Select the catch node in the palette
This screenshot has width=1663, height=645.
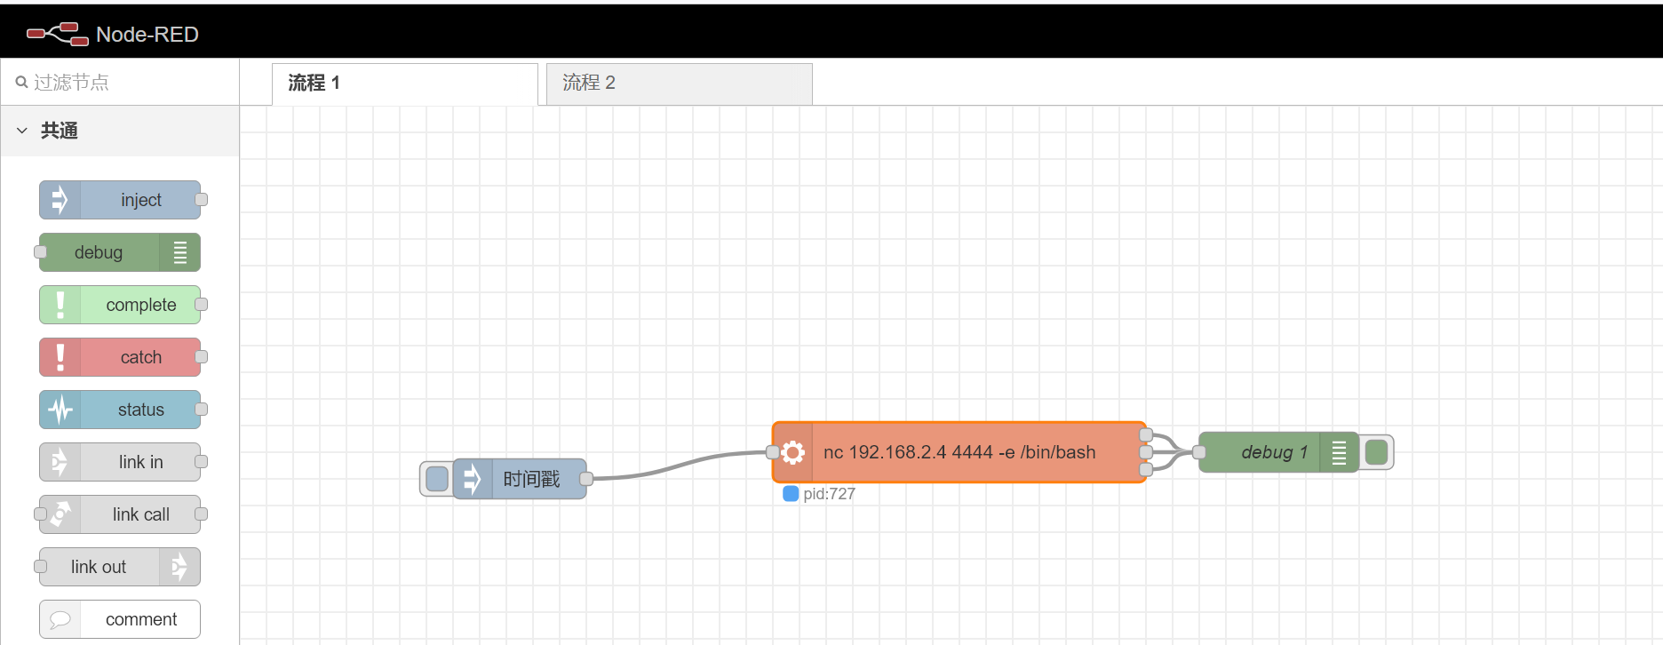tap(120, 357)
